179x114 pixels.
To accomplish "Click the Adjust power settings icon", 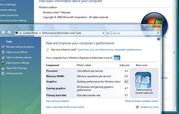I will (3, 63).
